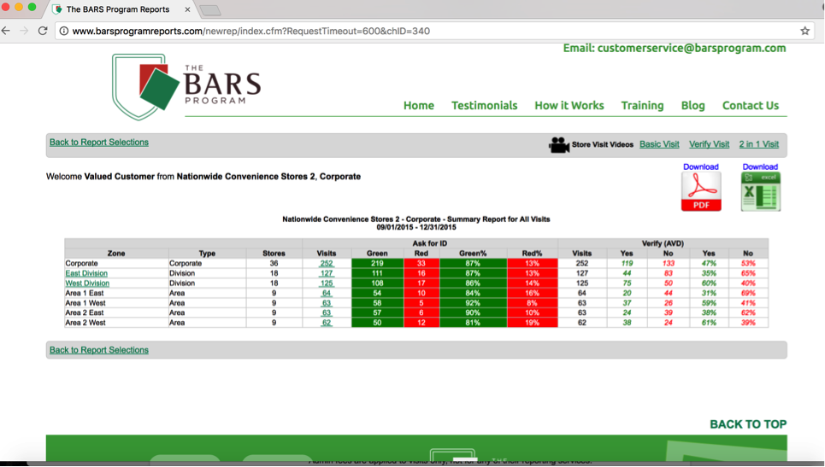Click the store visit video camera icon
The height and width of the screenshot is (467, 825).
pyautogui.click(x=559, y=144)
